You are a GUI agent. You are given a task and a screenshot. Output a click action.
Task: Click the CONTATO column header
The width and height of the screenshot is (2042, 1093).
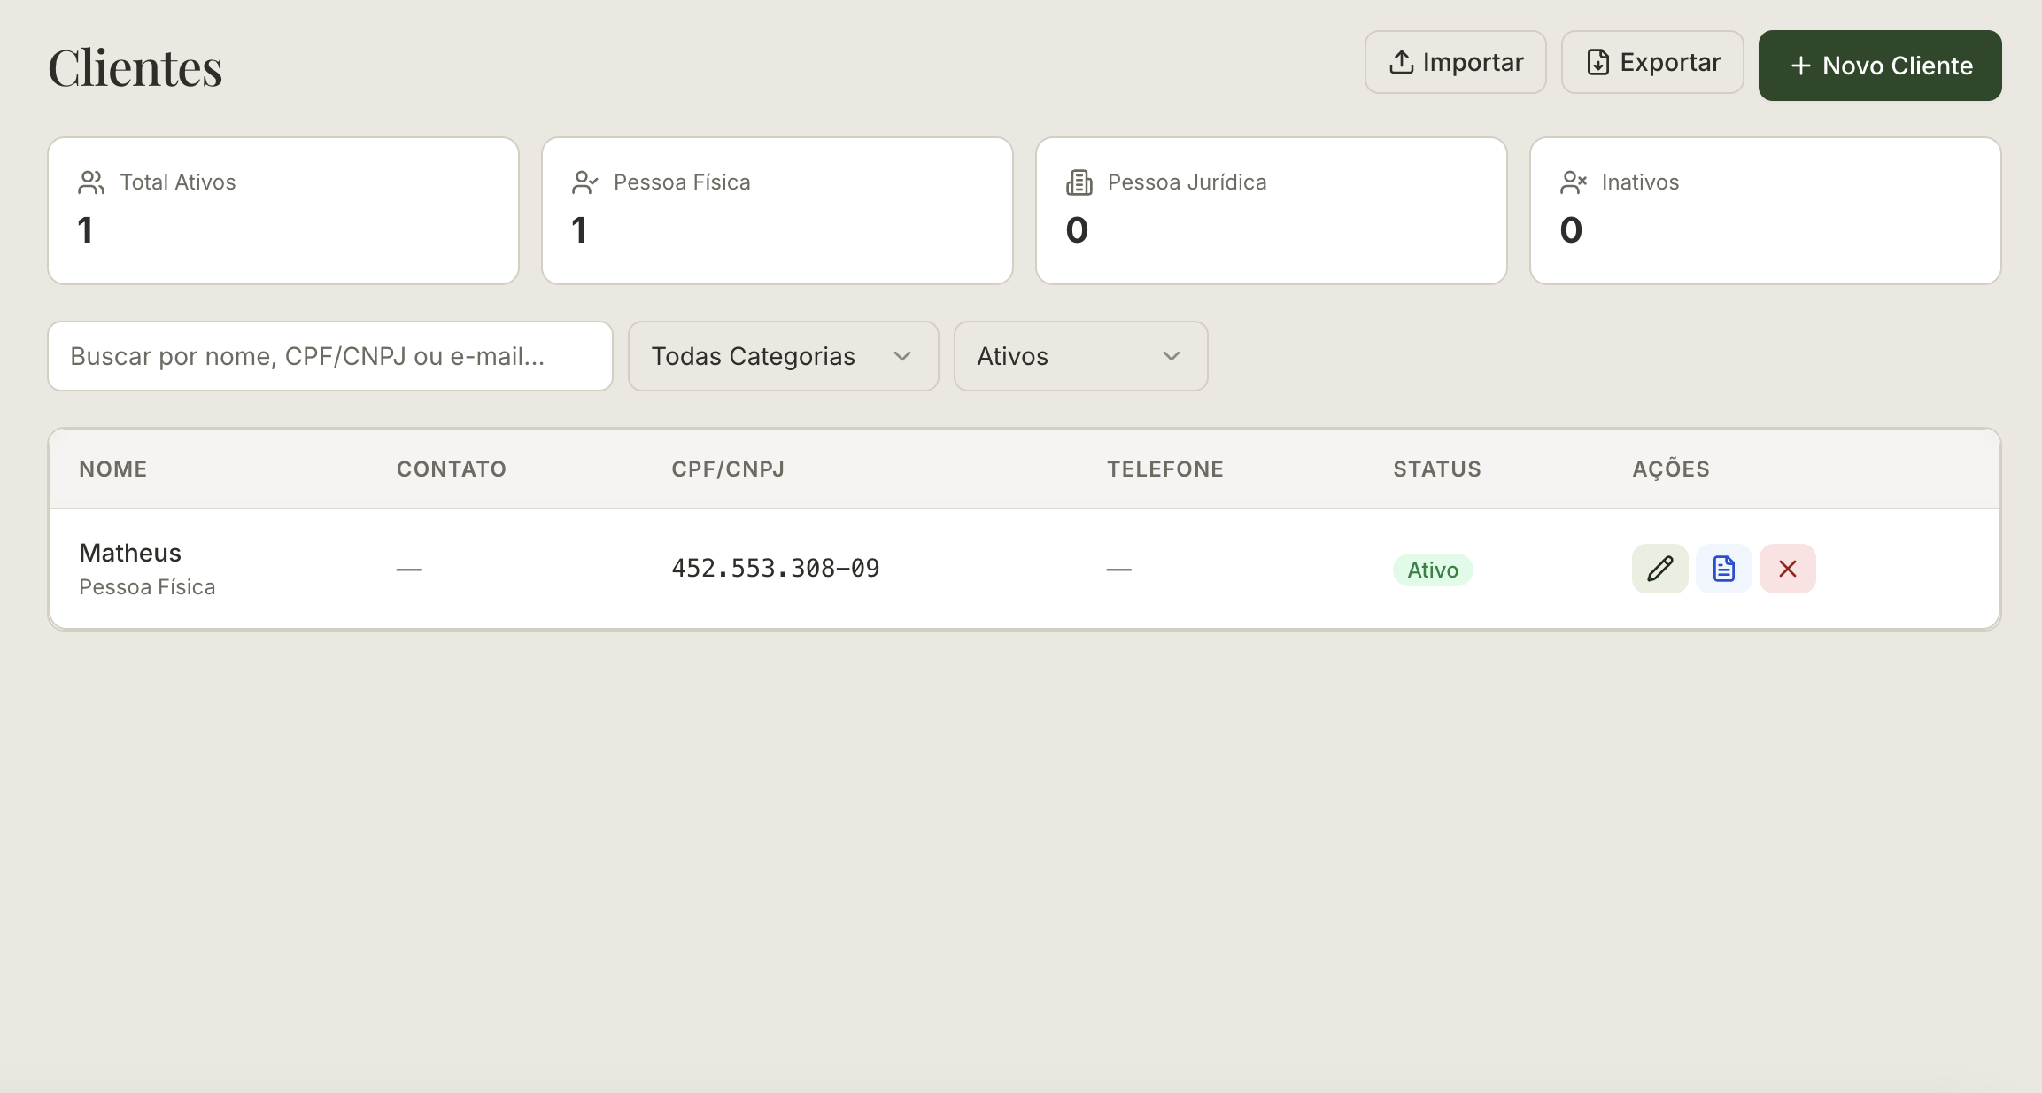click(x=452, y=469)
